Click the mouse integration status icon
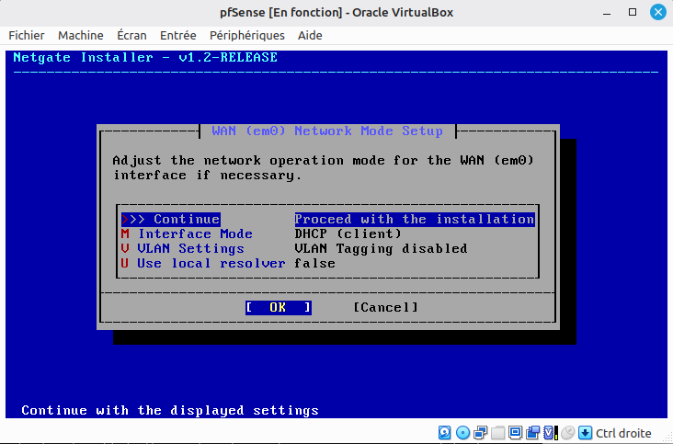This screenshot has width=673, height=444. [x=568, y=432]
